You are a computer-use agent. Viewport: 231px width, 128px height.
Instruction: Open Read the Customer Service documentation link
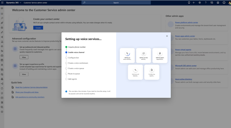click(x=31, y=87)
